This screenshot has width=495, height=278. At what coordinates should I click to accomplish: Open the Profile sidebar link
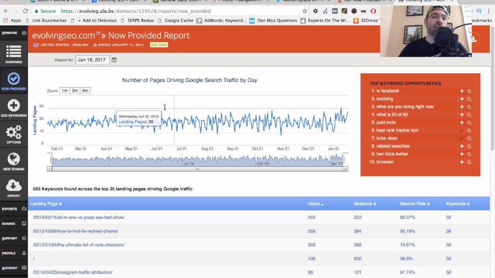click(14, 253)
